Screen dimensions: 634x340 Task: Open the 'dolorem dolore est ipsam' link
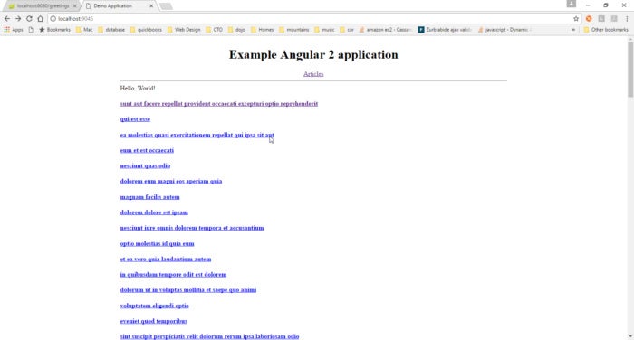click(154, 212)
